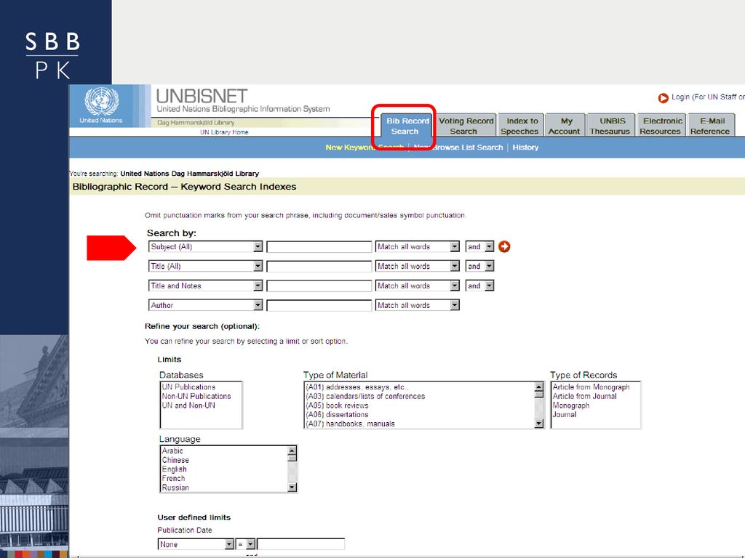Open the 'and' operator dropdown in Title (All) row
The width and height of the screenshot is (745, 558).
(x=479, y=266)
